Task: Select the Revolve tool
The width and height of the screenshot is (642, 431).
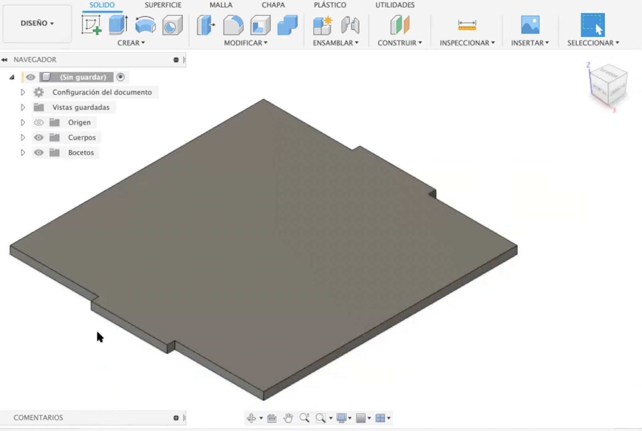Action: pyautogui.click(x=145, y=25)
